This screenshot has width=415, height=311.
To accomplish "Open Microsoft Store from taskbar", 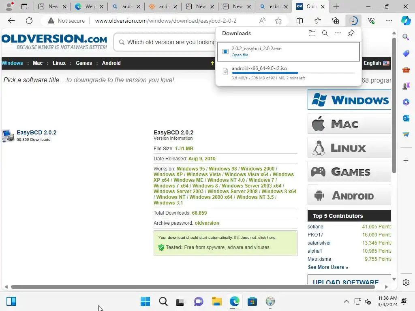I will (252, 301).
